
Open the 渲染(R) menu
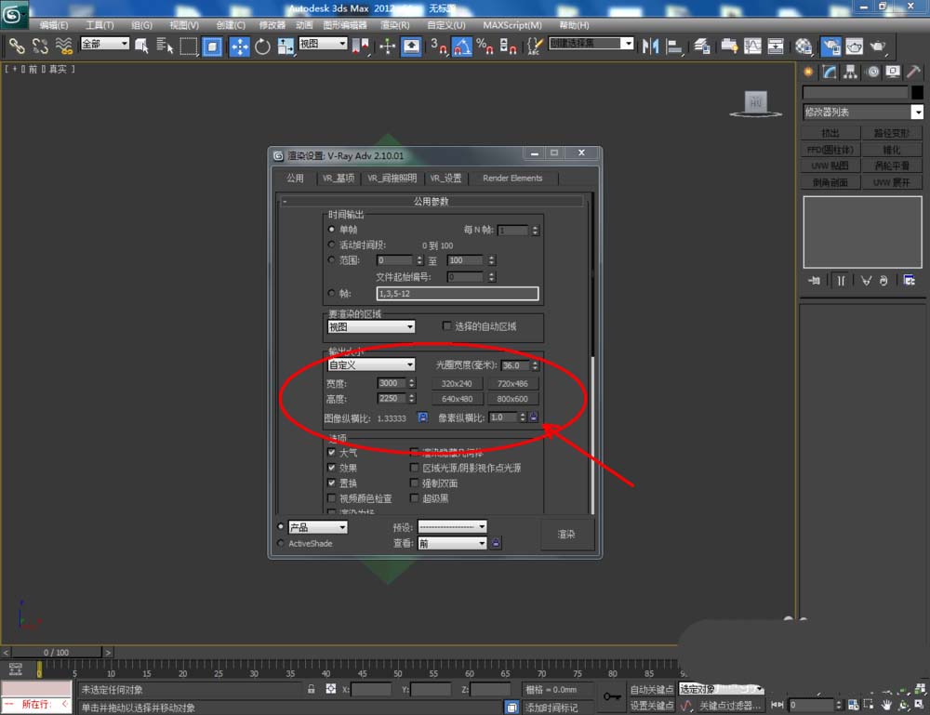(x=395, y=25)
